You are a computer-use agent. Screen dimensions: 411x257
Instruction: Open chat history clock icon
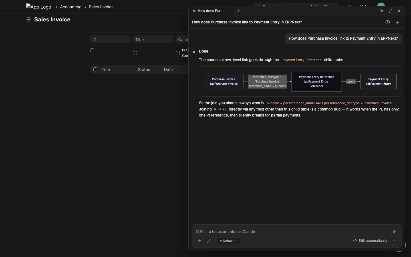(x=388, y=22)
